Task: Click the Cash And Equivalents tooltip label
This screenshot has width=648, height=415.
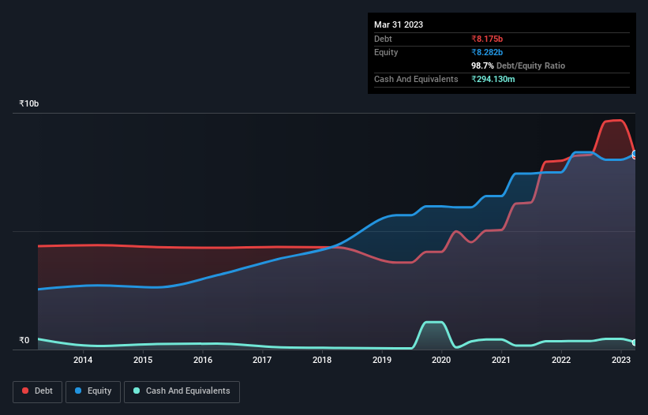Action: (x=416, y=79)
